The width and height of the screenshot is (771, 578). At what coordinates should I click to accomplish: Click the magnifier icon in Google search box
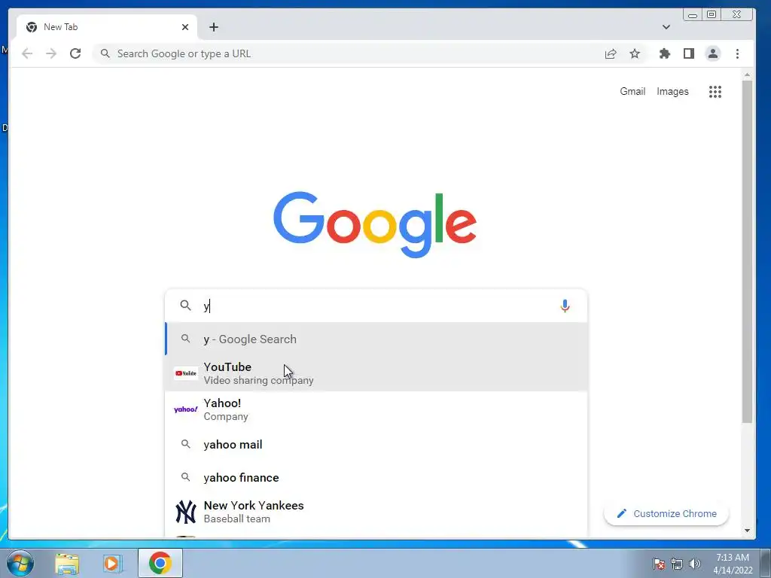click(x=185, y=306)
